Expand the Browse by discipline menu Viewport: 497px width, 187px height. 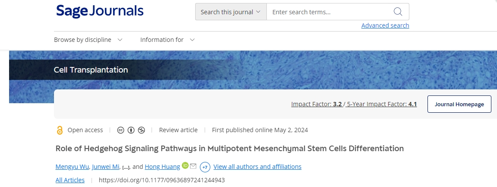click(88, 40)
